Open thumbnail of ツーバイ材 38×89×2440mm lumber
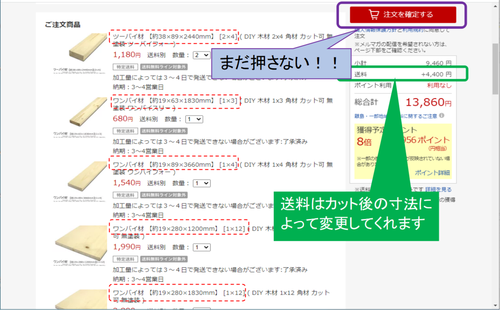This screenshot has height=310, width=500. click(x=80, y=52)
